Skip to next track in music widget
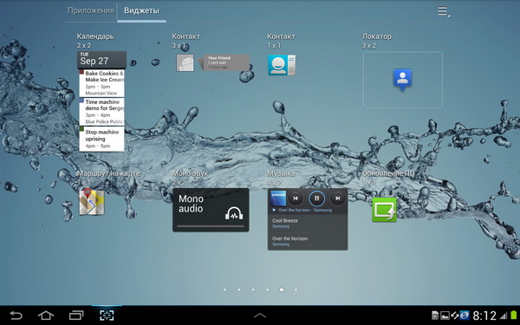 [x=338, y=198]
